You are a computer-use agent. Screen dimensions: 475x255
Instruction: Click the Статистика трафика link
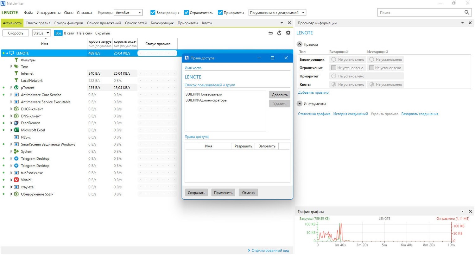[x=314, y=114]
